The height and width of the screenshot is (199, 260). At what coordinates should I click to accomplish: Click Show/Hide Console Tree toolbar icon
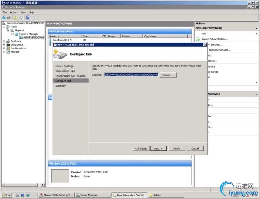(21, 18)
